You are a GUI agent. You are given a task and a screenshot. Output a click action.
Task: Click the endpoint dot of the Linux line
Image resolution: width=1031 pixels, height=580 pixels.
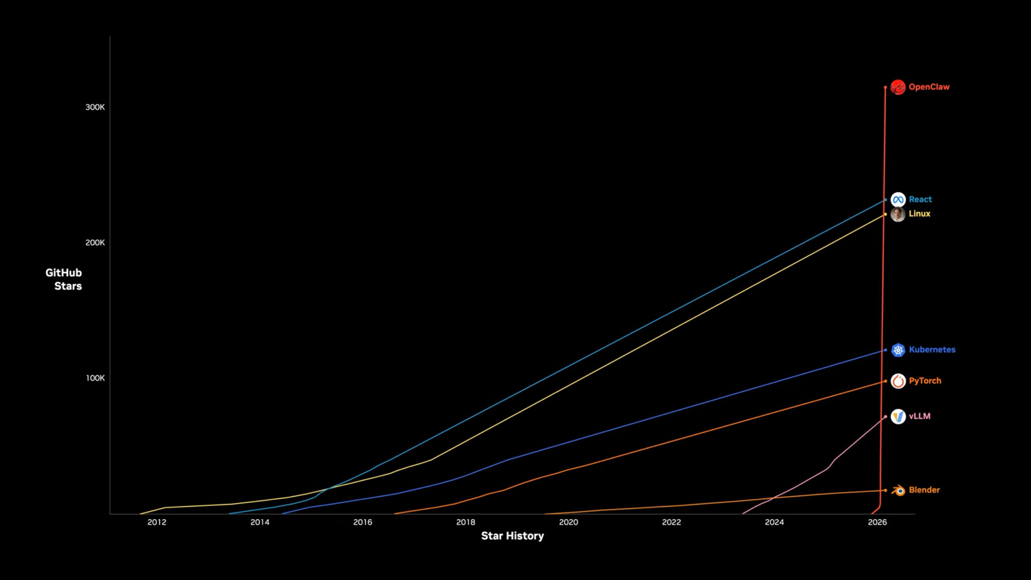pos(886,214)
